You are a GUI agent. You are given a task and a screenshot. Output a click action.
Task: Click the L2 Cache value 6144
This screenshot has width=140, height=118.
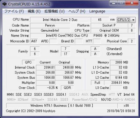click(116, 77)
